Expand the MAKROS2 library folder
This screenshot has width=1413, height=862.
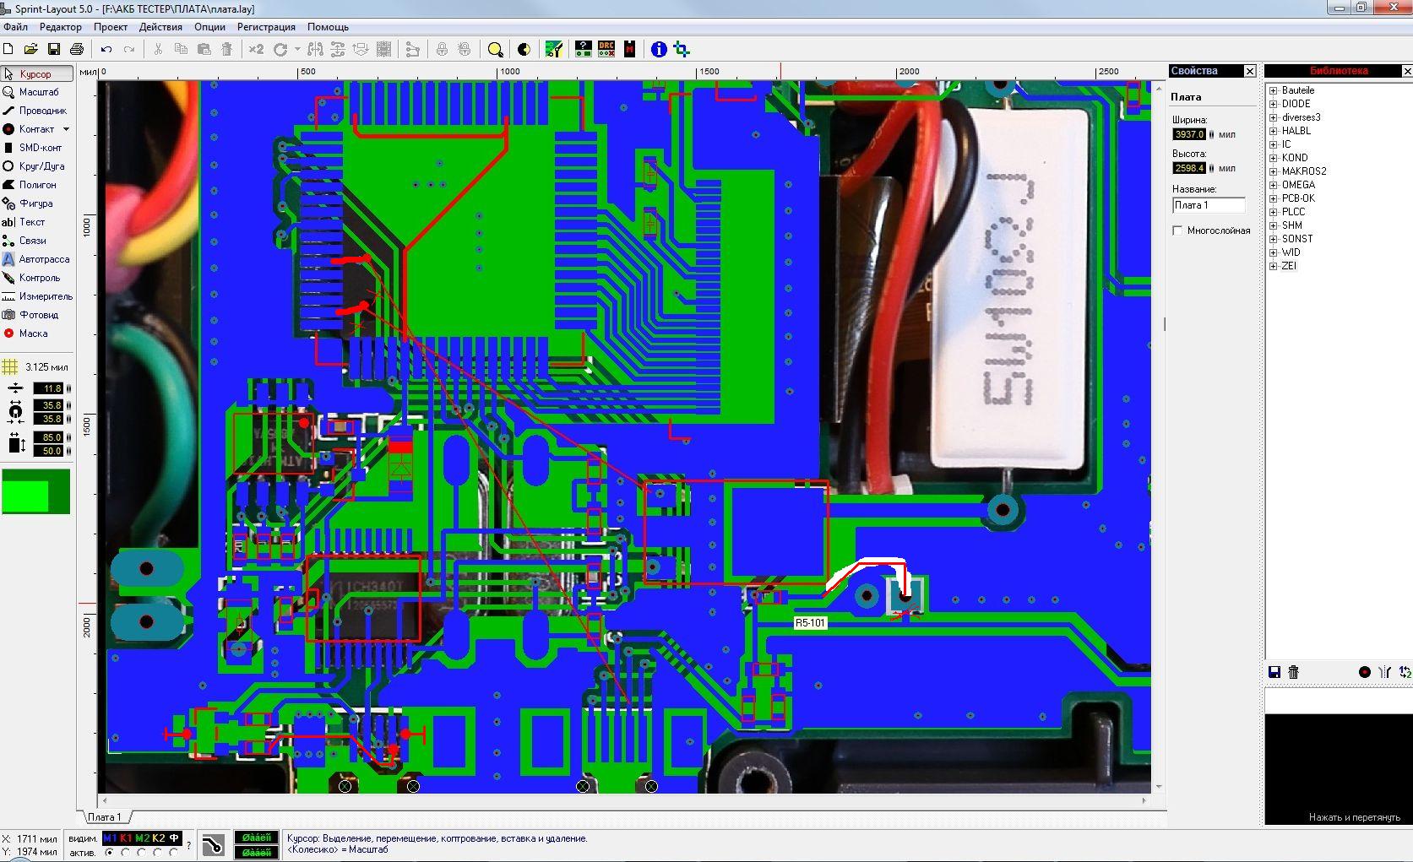coord(1274,171)
